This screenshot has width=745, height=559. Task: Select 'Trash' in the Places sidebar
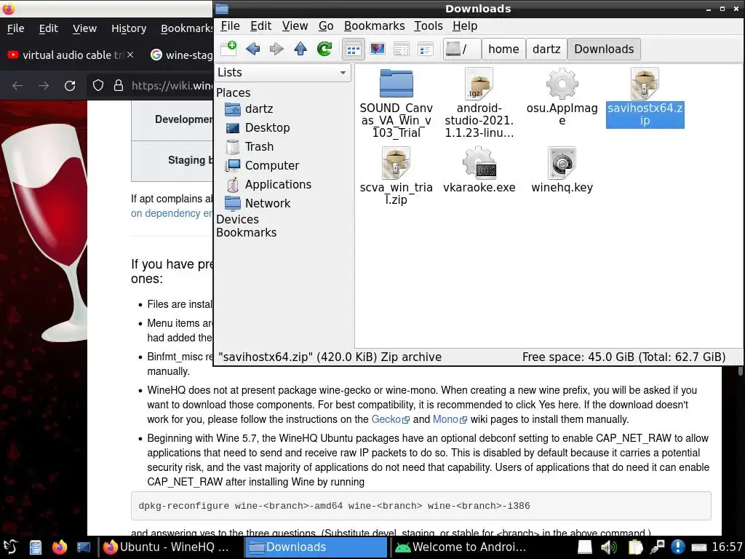click(259, 147)
